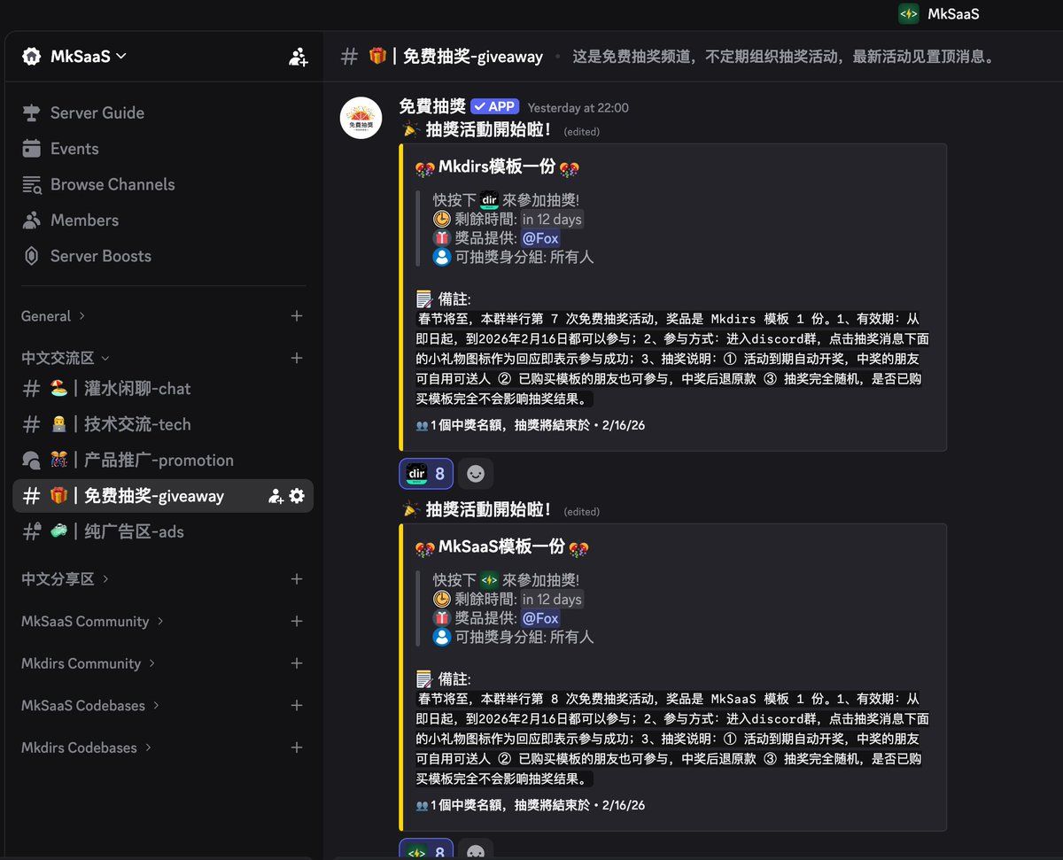1063x860 pixels.
Task: Open the 技术交流-tech channel
Action: [137, 424]
